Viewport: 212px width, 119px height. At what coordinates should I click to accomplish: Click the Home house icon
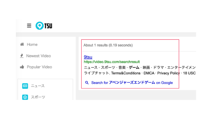tap(22, 44)
